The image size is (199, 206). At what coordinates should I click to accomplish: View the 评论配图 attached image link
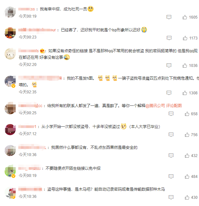174,106
